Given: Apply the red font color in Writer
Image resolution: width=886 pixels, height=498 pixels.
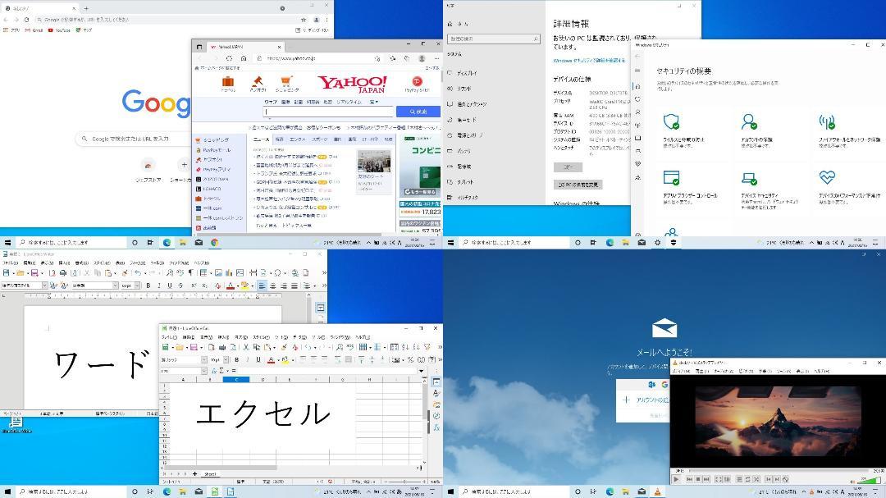Looking at the screenshot, I should pyautogui.click(x=230, y=286).
